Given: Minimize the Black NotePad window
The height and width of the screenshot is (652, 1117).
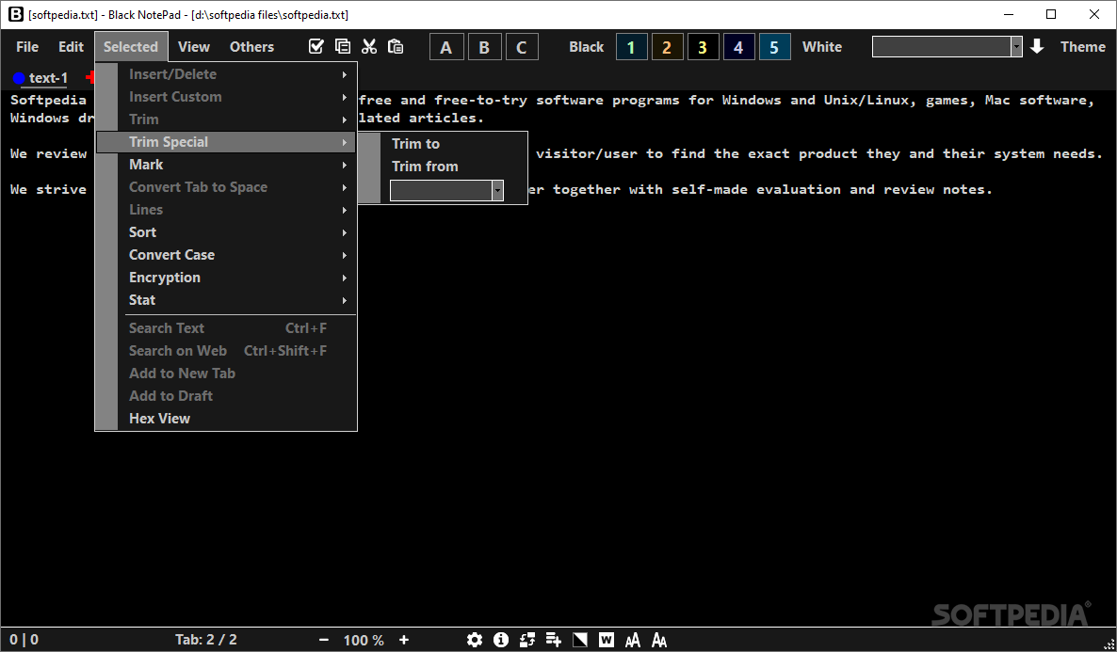Looking at the screenshot, I should tap(1009, 14).
